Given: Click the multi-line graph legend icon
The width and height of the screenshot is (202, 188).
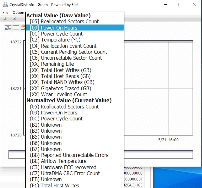Looking at the screenshot, I should pos(8,28).
